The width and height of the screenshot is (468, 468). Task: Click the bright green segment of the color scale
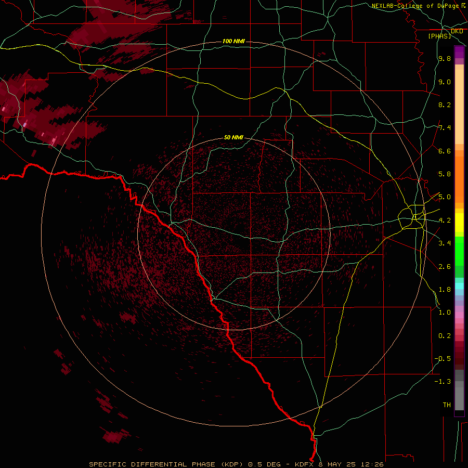pyautogui.click(x=459, y=251)
